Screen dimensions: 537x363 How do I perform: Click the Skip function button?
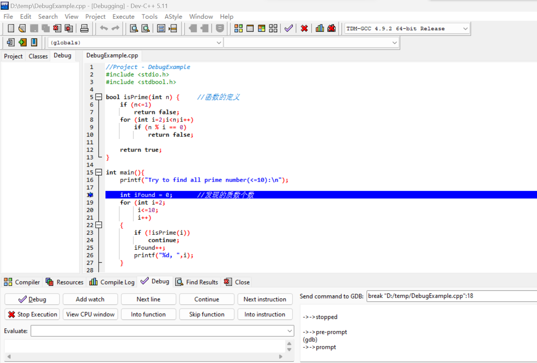[x=207, y=314]
